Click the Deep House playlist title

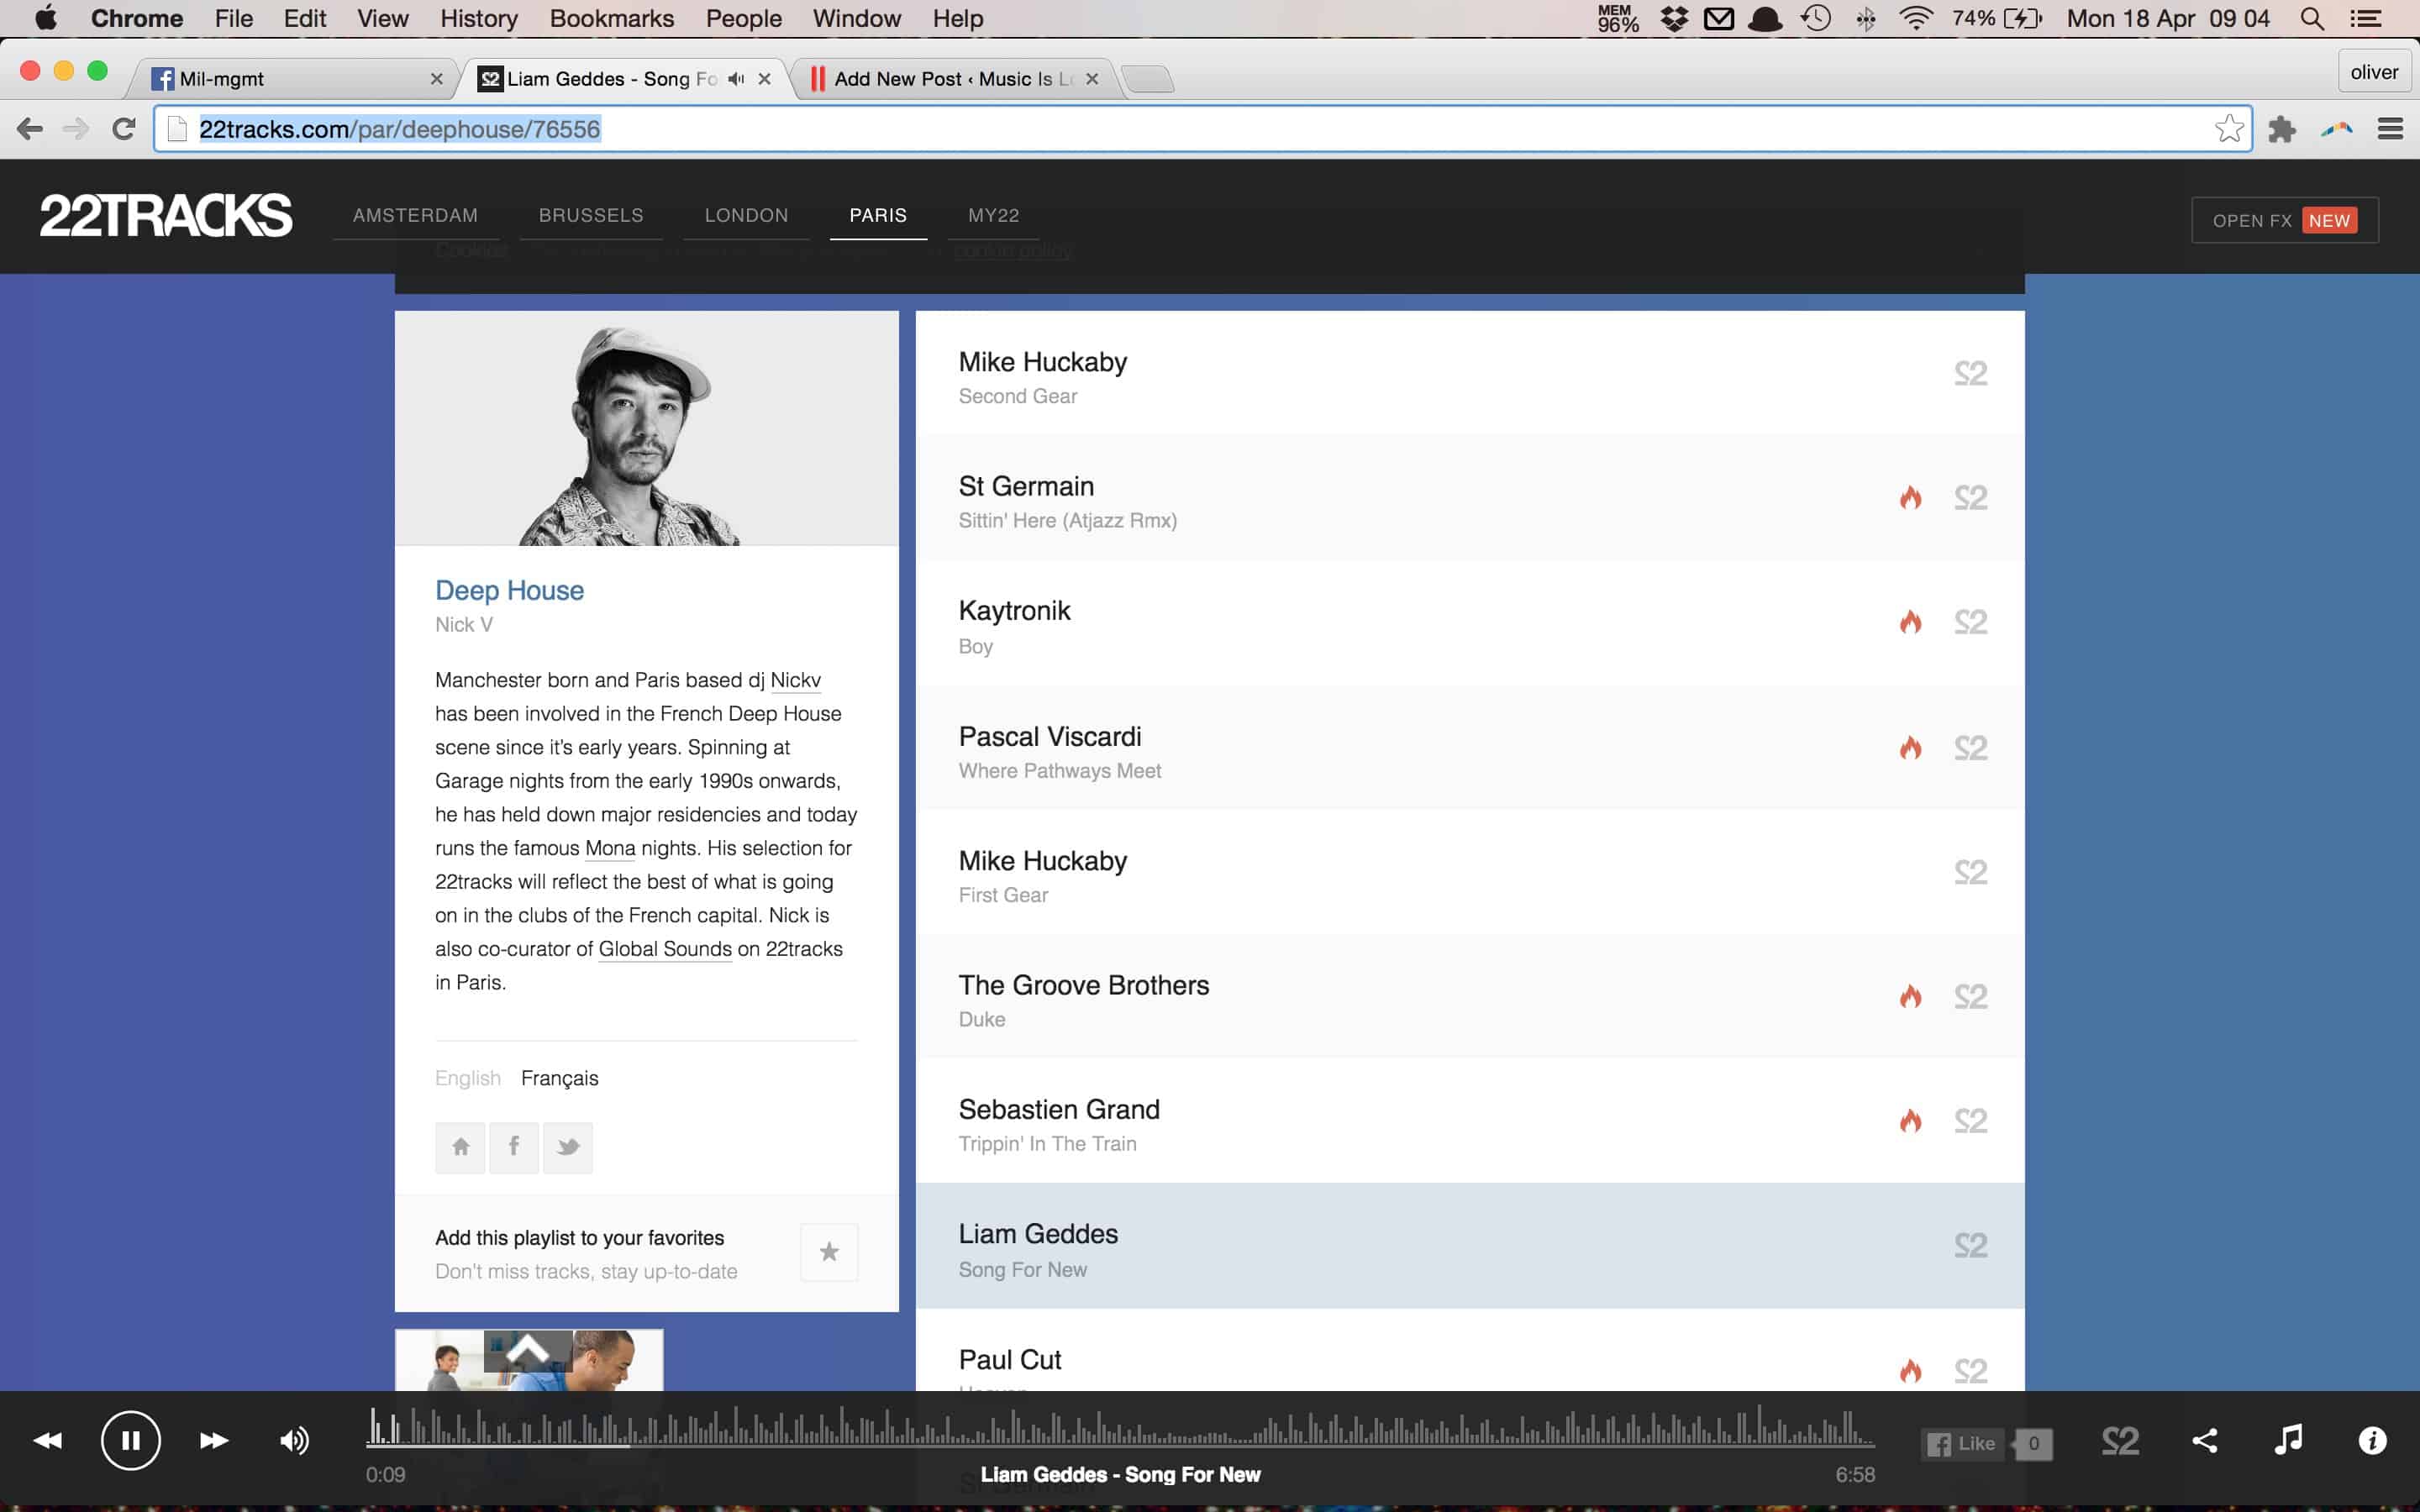[509, 590]
